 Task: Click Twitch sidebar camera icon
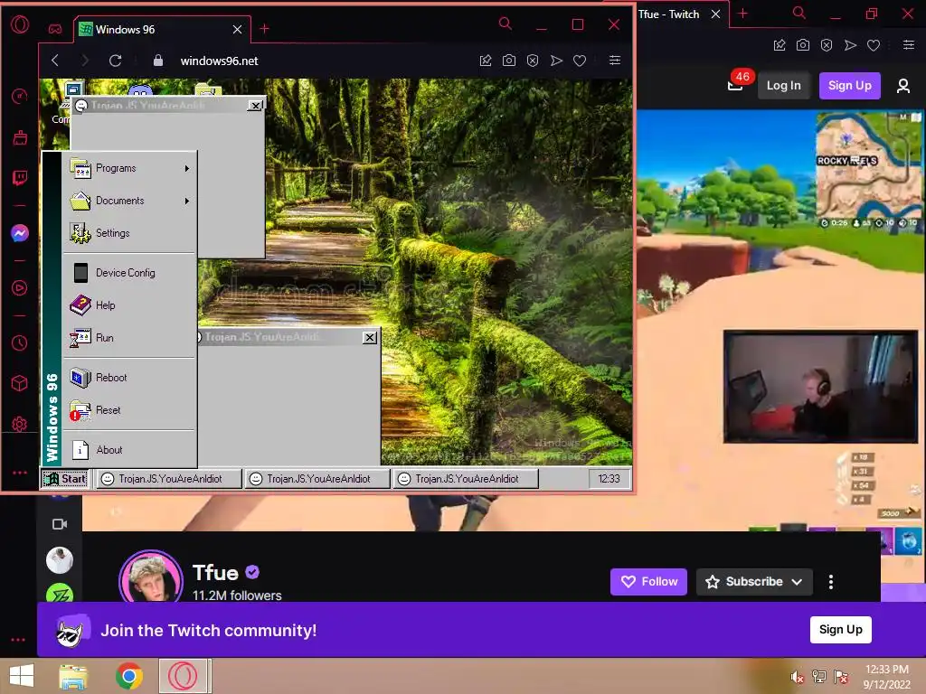60,524
